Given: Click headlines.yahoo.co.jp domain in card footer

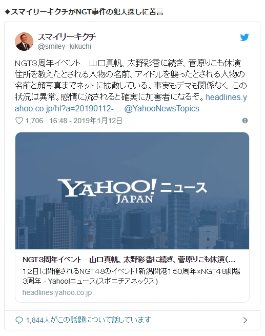Looking at the screenshot, I should [x=57, y=292].
